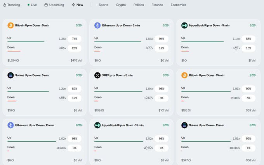
Task: Click Ethereum icon on 15 min card
Action: (x=10, y=125)
